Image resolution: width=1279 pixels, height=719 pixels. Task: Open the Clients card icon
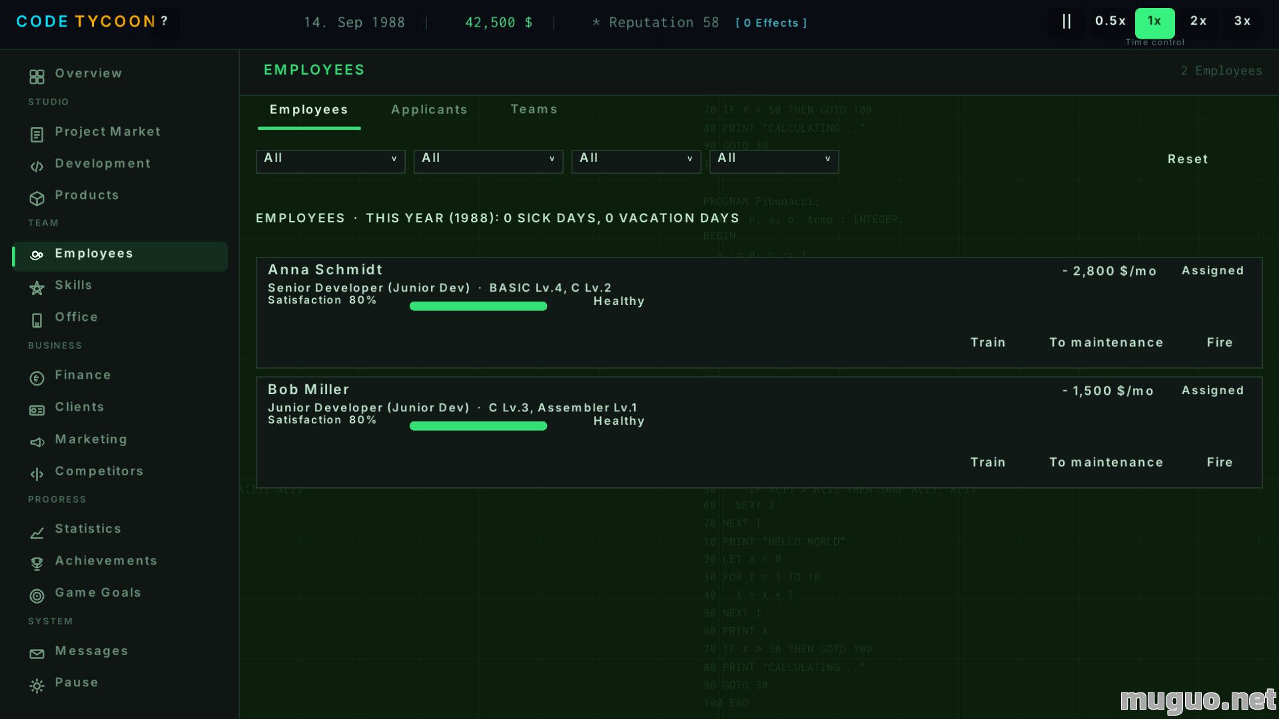37,411
